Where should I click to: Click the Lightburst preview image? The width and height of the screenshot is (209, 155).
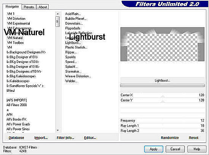pos(162,44)
